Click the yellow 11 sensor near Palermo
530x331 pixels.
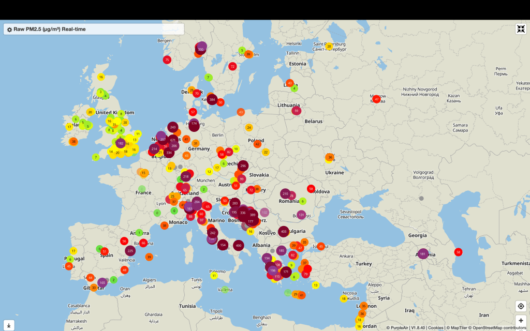pyautogui.click(x=214, y=276)
